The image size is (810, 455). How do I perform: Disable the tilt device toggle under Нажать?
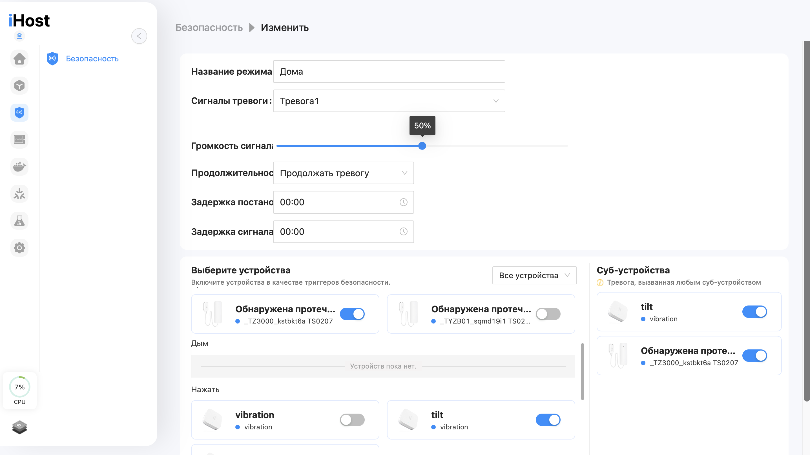(548, 420)
